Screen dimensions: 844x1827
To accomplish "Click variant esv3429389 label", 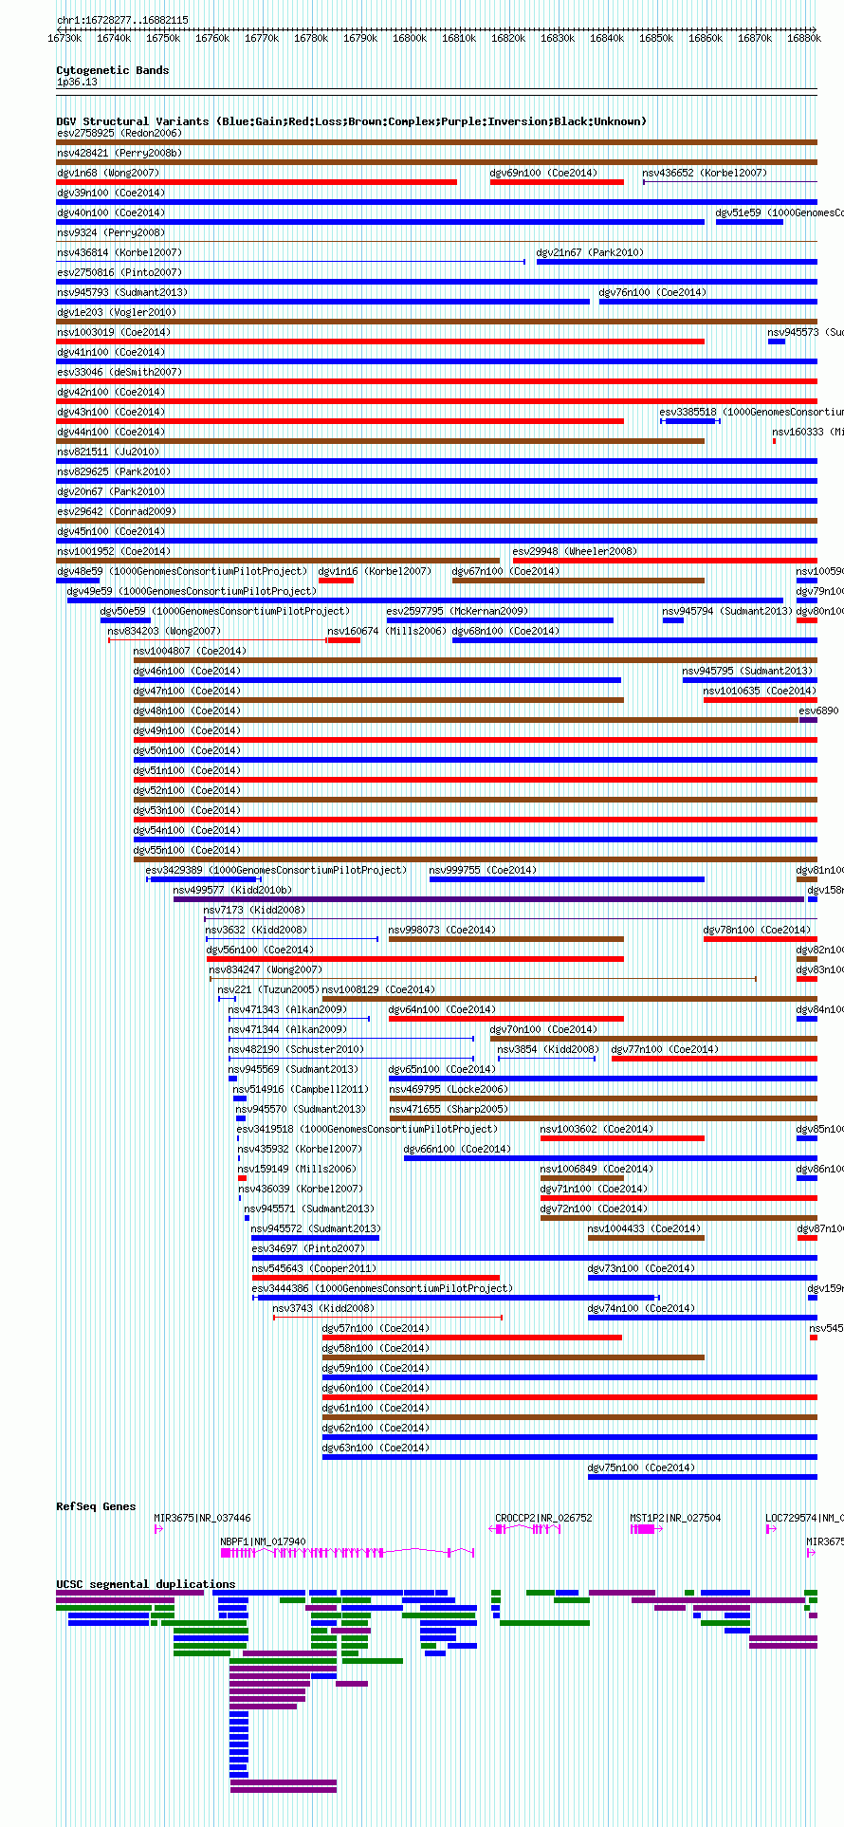I will click(276, 870).
